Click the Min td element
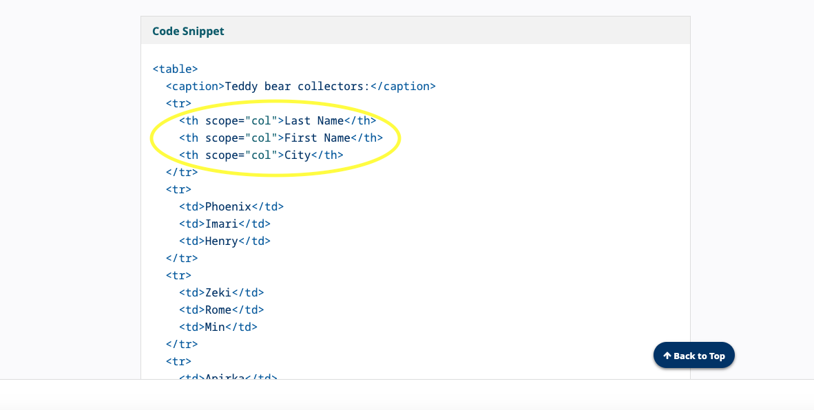This screenshot has height=410, width=814. (218, 327)
